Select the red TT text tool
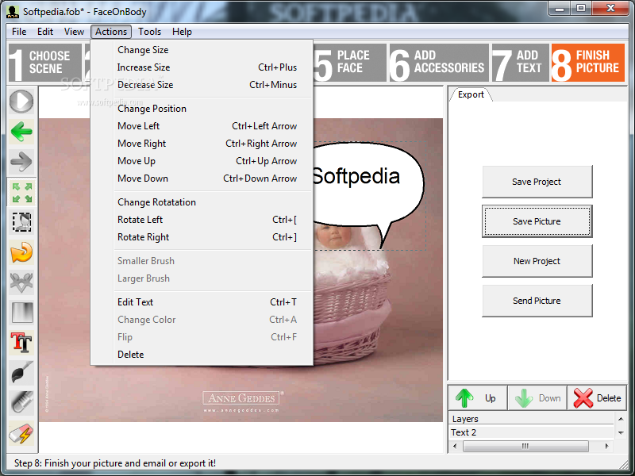The height and width of the screenshot is (476, 635). [21, 343]
